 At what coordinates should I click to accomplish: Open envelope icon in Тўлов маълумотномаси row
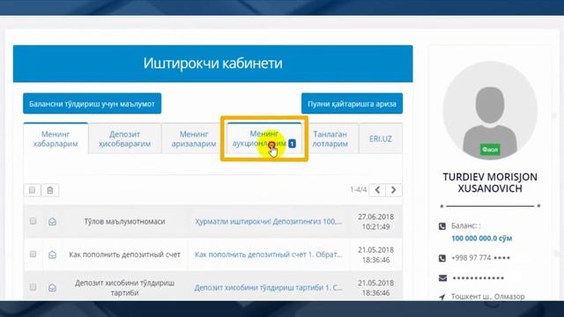52,221
